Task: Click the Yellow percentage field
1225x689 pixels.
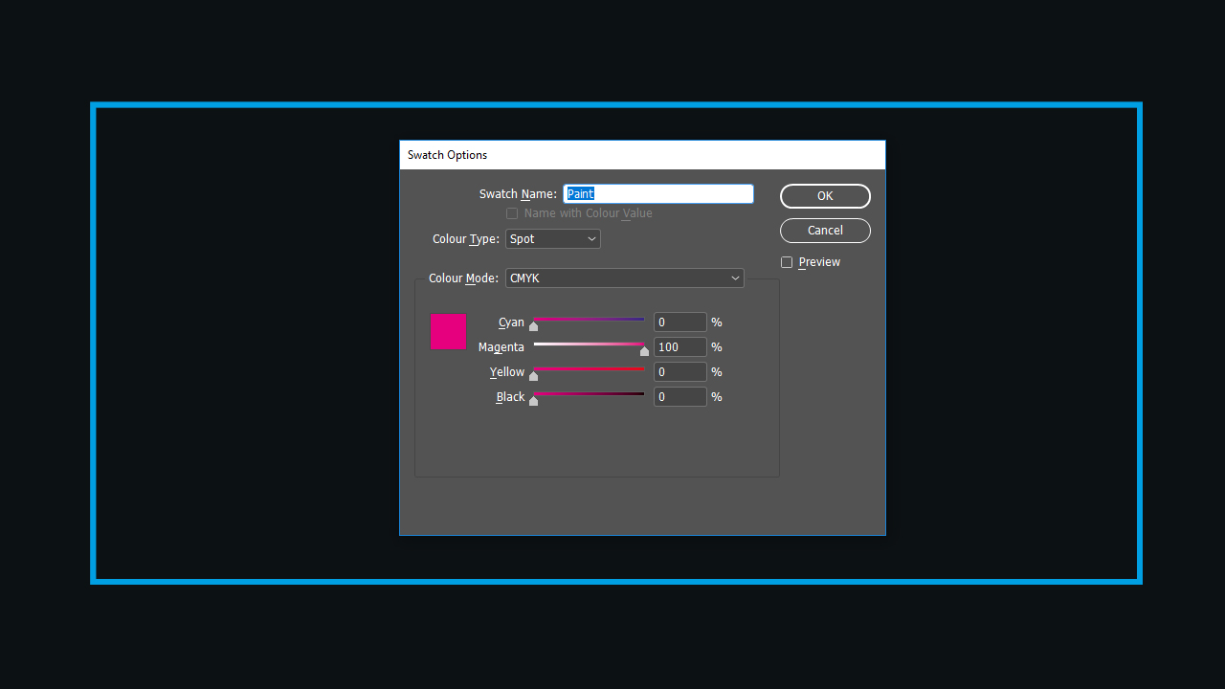Action: [680, 372]
